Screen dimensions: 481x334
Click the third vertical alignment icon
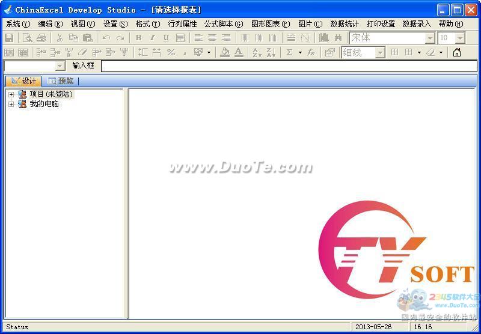(x=273, y=38)
